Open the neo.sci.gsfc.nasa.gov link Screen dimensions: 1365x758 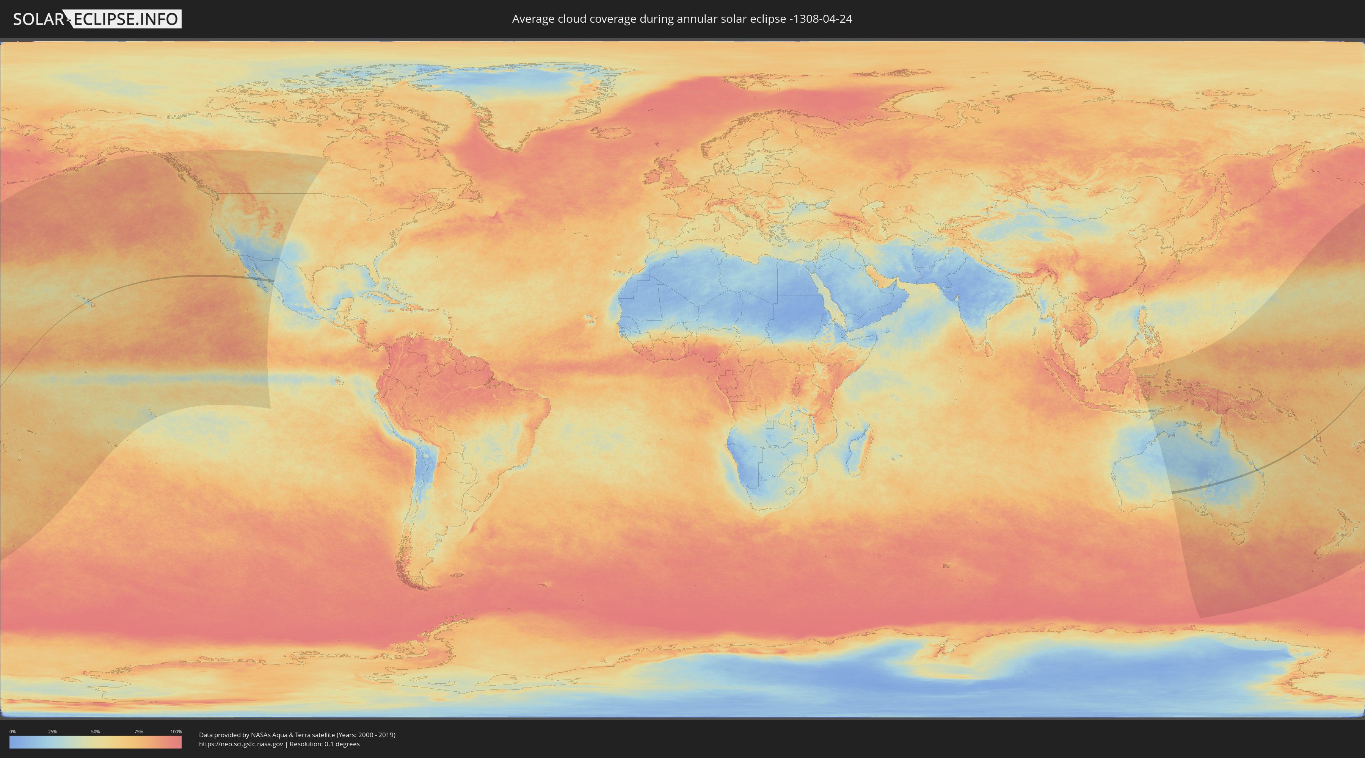(240, 744)
